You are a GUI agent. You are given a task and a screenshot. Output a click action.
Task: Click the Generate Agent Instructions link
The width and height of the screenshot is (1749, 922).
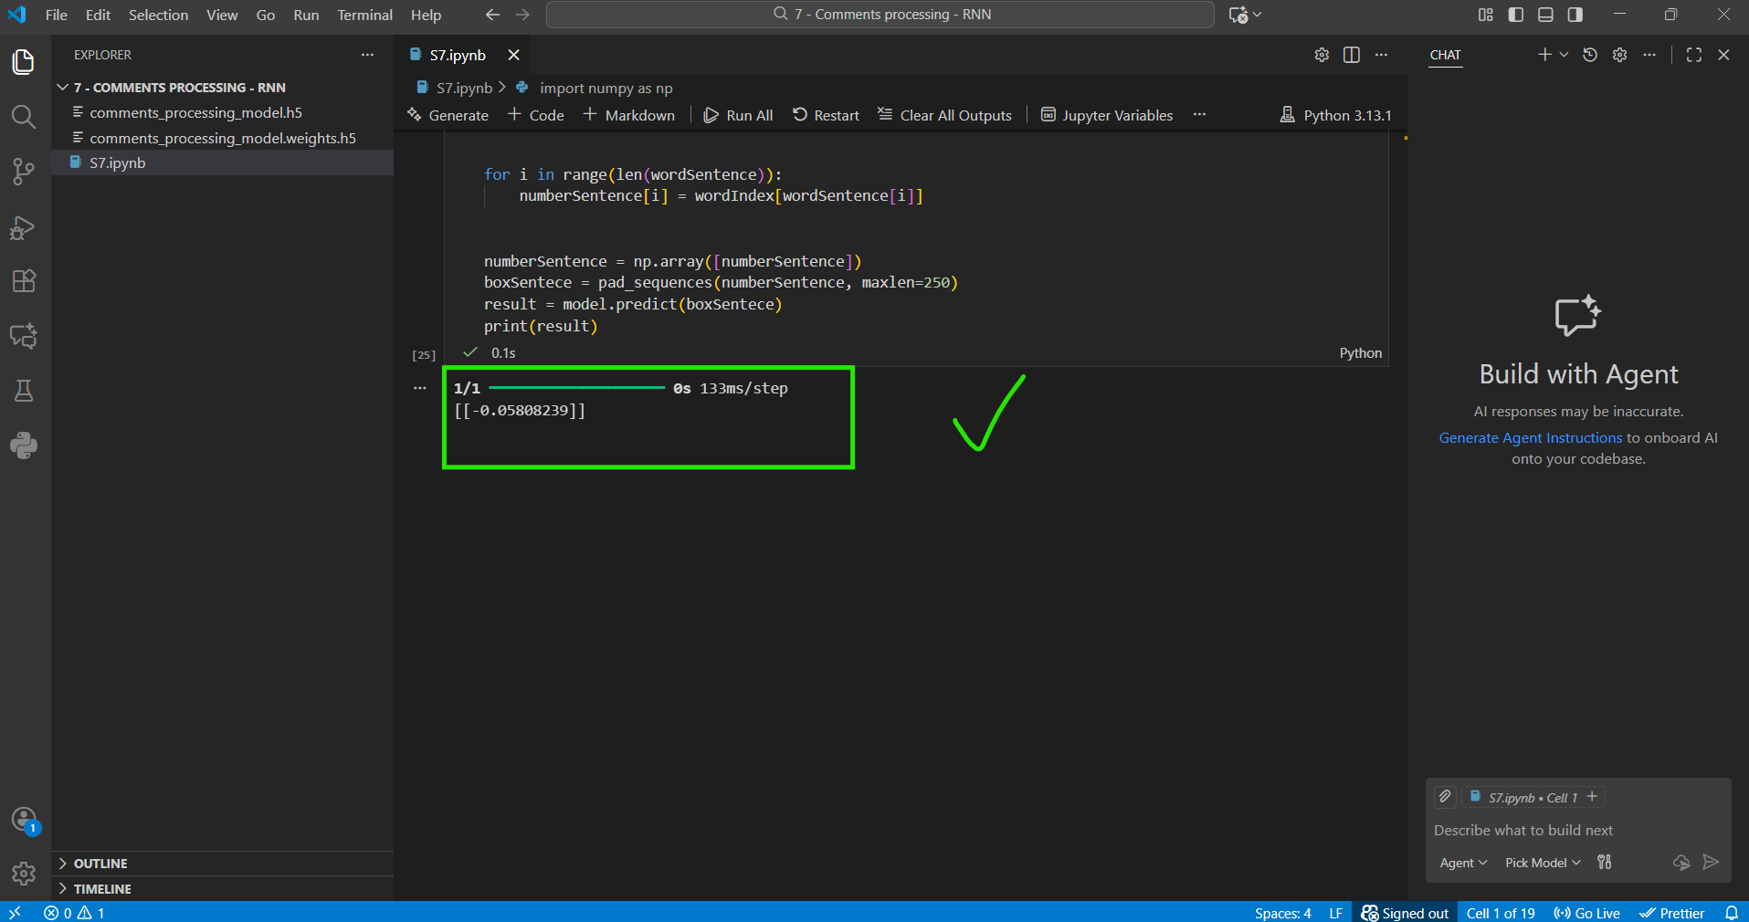click(1530, 438)
